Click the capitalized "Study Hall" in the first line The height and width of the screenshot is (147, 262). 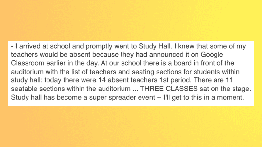click(155, 46)
